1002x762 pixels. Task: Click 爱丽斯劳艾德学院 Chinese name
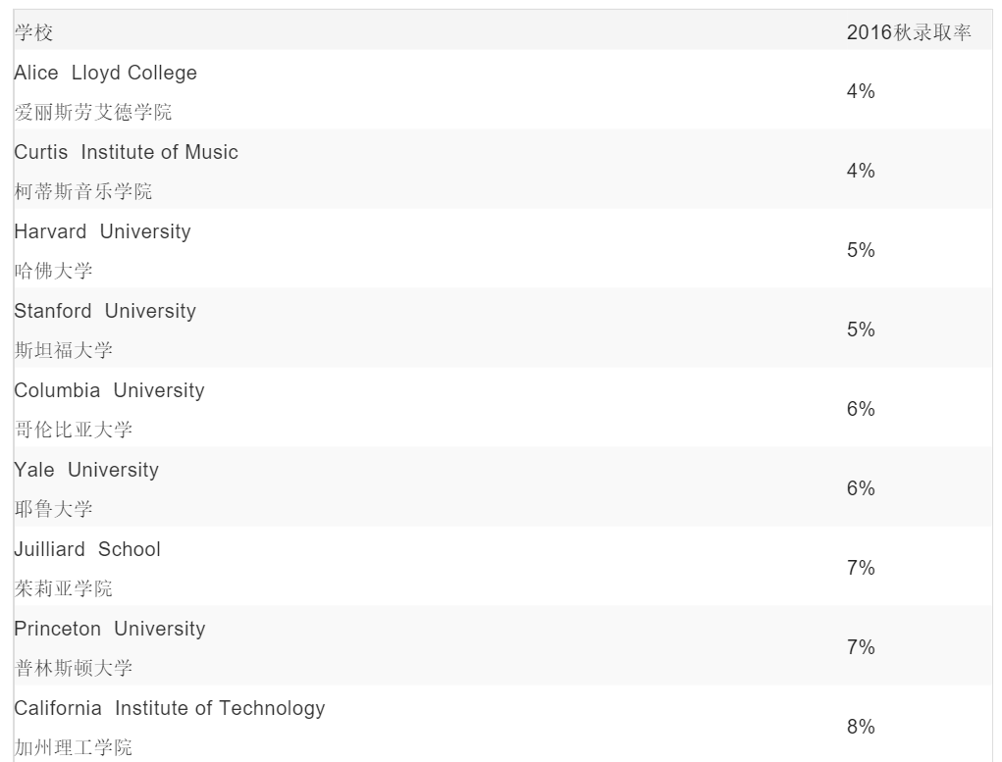(92, 113)
